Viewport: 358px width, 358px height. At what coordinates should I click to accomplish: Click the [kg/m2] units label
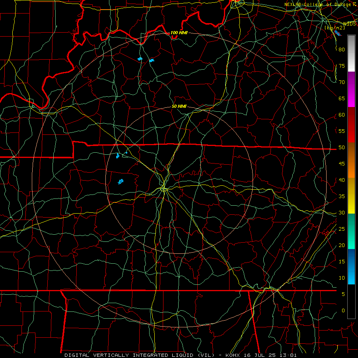335,27
